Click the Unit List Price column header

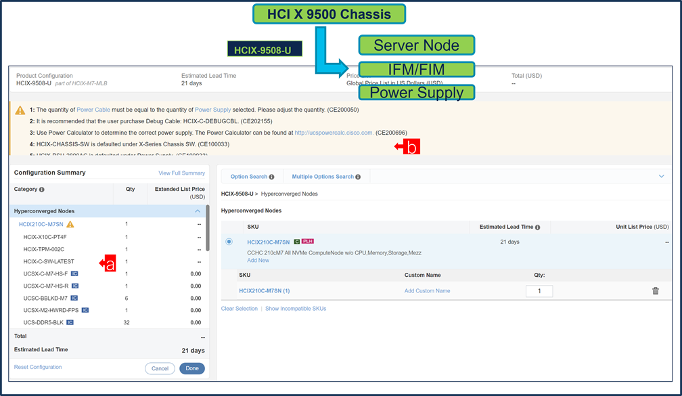[x=642, y=227]
